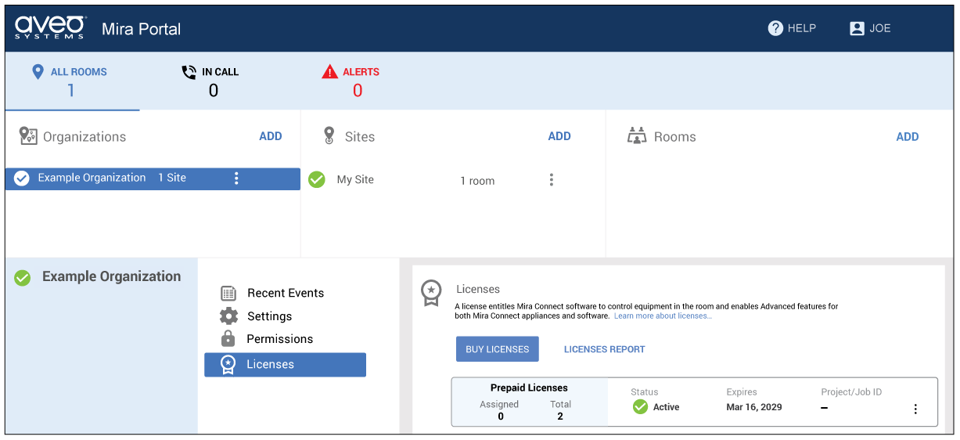Image resolution: width=960 pixels, height=440 pixels.
Task: Click the Licenses ribbon badge icon in sidebar
Action: coord(228,365)
